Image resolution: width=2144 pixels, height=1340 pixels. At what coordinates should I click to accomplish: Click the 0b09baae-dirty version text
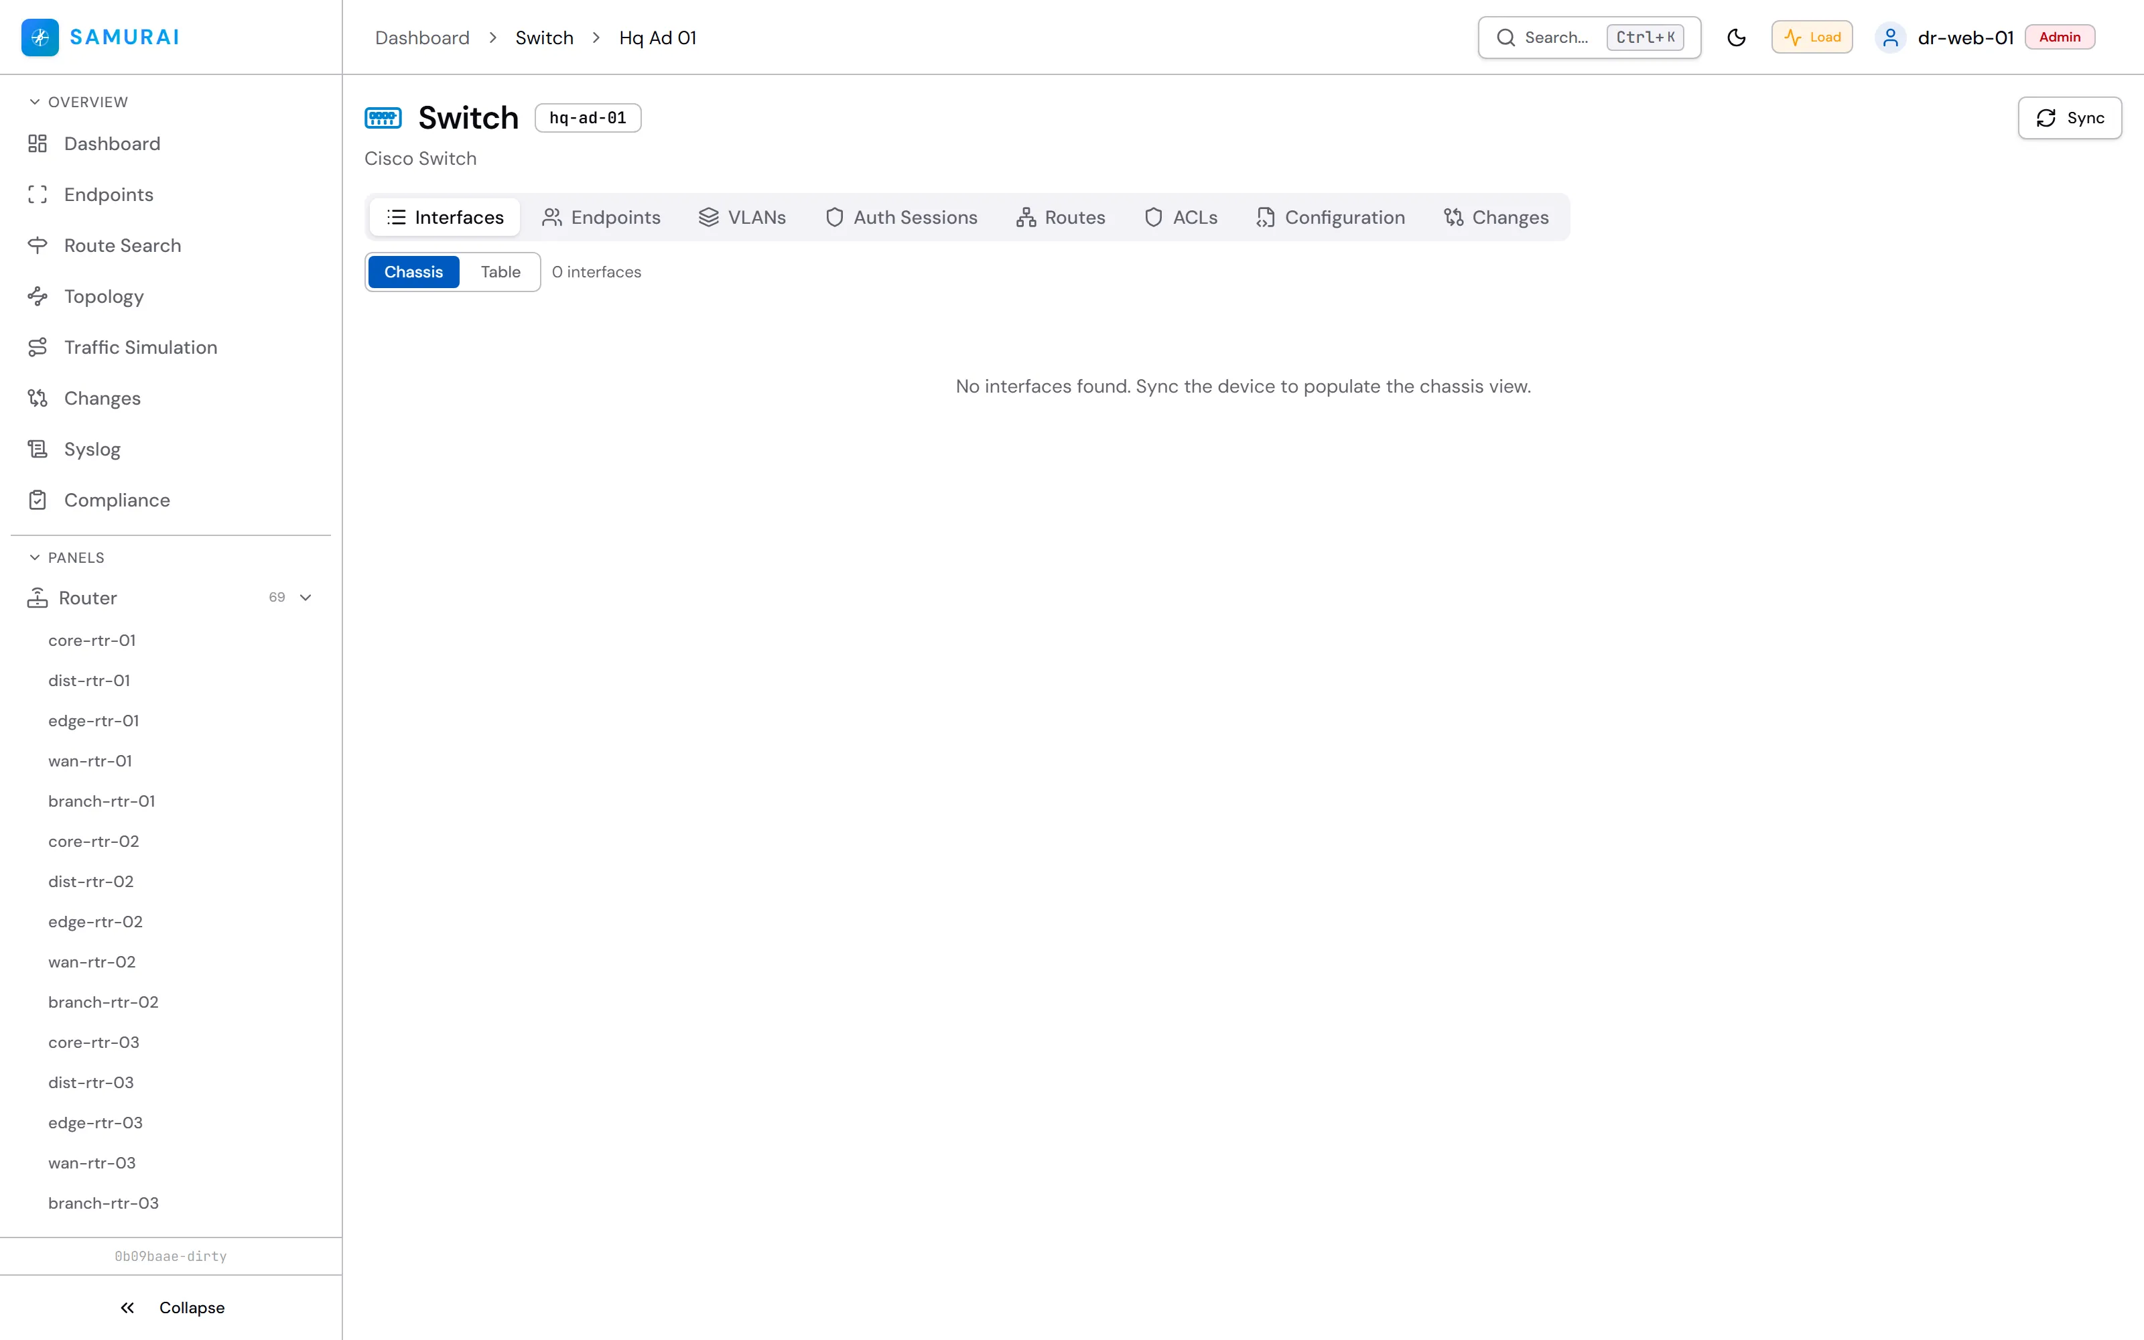[171, 1256]
